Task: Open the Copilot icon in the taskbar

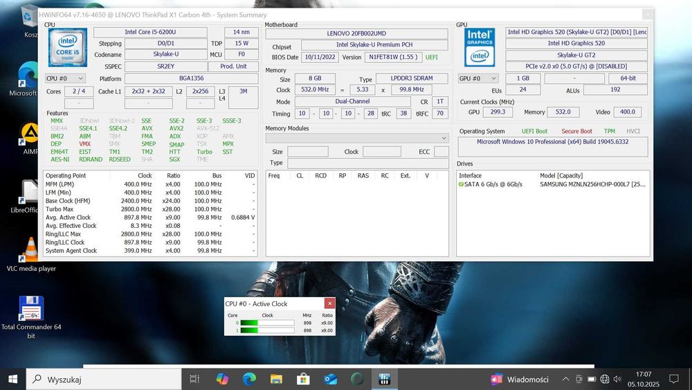Action: [x=222, y=379]
